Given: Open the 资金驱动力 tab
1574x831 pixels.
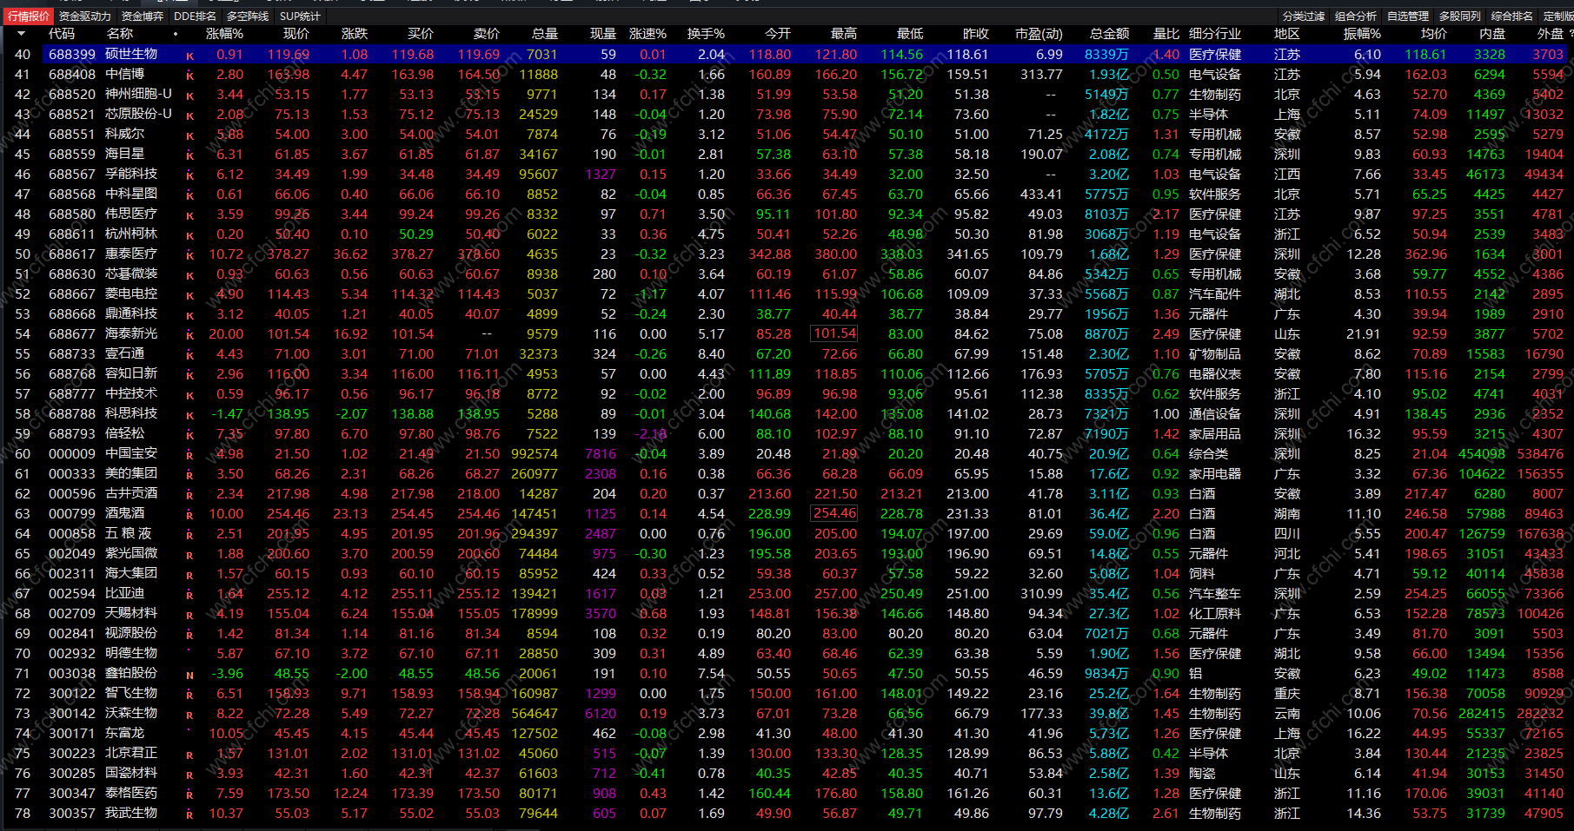Looking at the screenshot, I should click(x=85, y=16).
